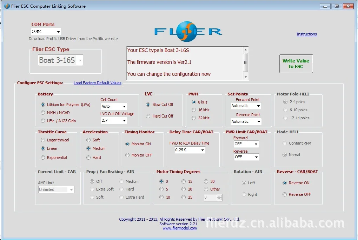Viewport: 358px width, 240px height.
Task: Open the www.fliermodel.com link
Action: point(180,228)
